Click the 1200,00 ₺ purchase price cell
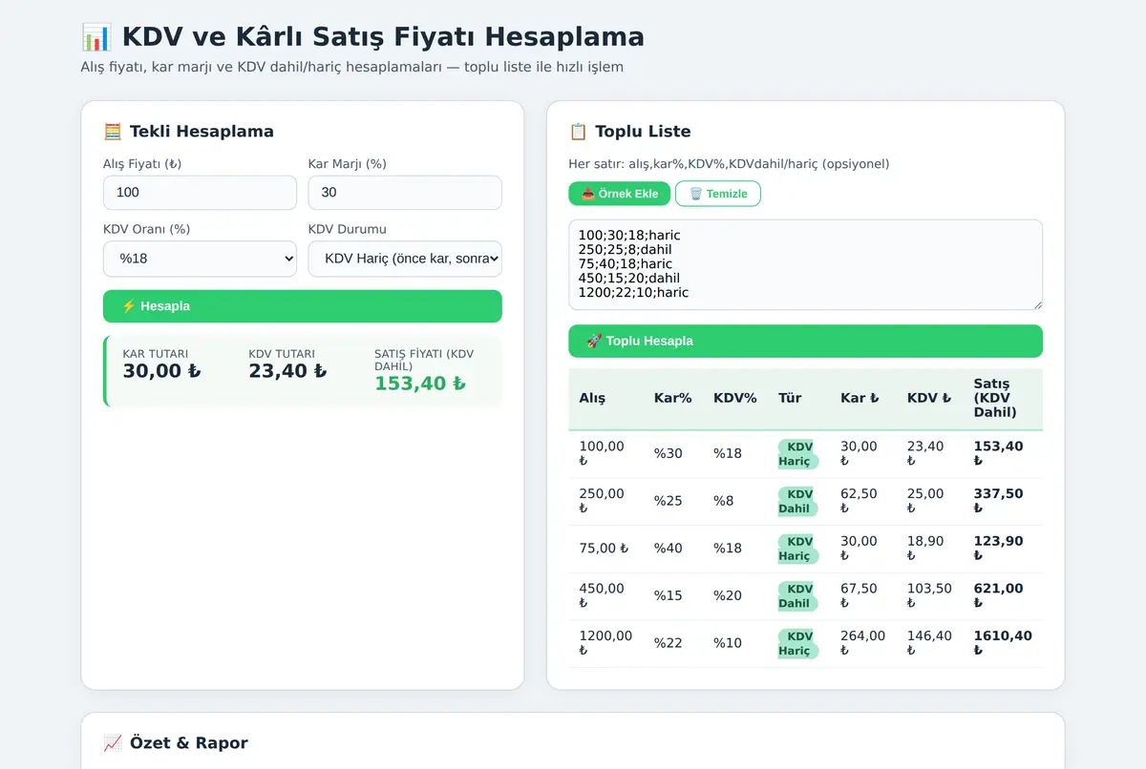1146x769 pixels. [x=605, y=643]
